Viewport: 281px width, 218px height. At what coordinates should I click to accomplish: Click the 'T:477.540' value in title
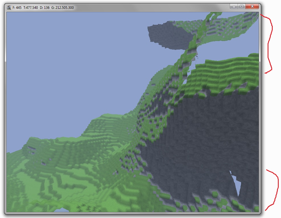[31, 8]
